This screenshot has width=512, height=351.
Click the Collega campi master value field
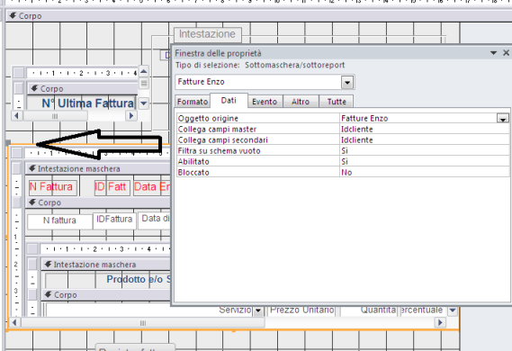[424, 129]
